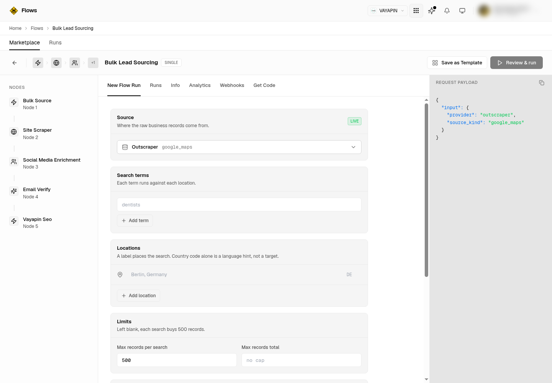Viewport: 552px width, 383px height.
Task: Go back using the left arrow
Action: pyautogui.click(x=15, y=63)
